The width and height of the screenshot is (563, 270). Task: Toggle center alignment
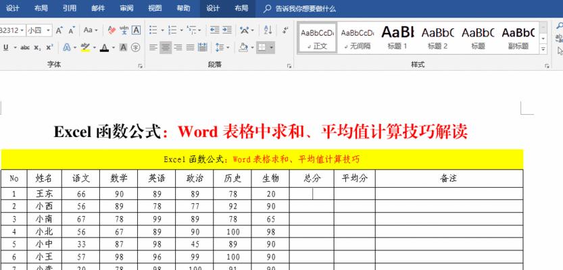click(x=166, y=47)
